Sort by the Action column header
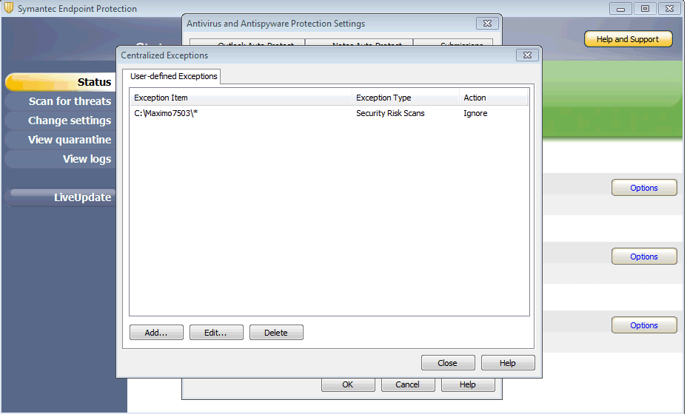The height and width of the screenshot is (414, 687). (494, 98)
